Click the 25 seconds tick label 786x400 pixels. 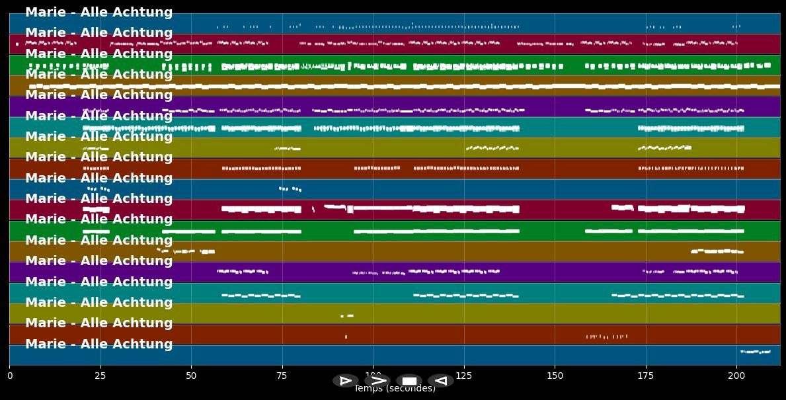tap(100, 376)
